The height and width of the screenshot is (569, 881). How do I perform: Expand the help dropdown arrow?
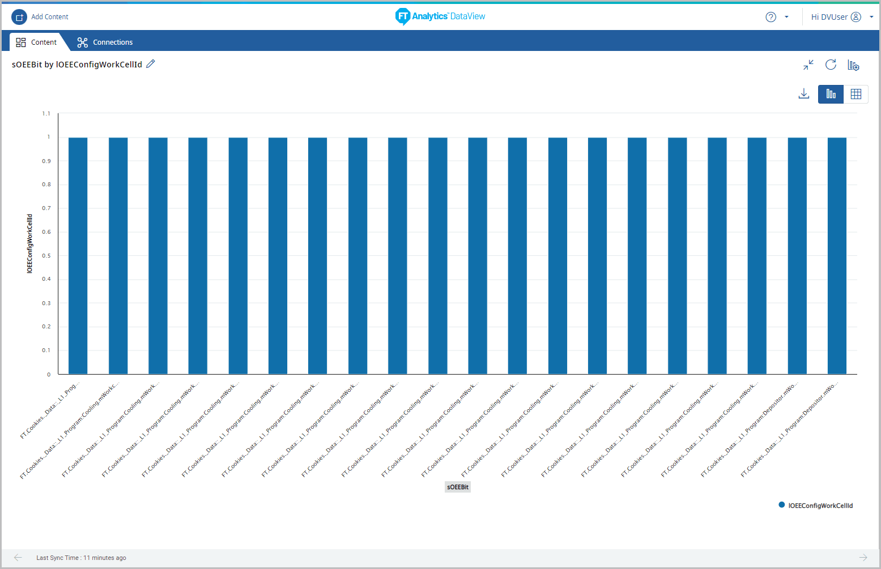[x=786, y=17]
